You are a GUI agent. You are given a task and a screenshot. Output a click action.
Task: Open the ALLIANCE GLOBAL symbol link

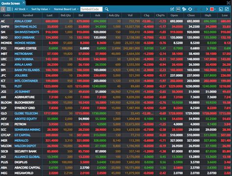(x=27, y=156)
